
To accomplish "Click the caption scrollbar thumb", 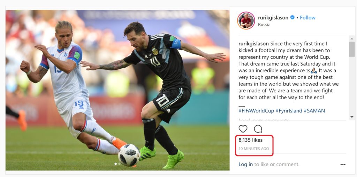I will [x=352, y=49].
